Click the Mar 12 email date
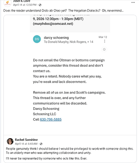 click(103, 37)
